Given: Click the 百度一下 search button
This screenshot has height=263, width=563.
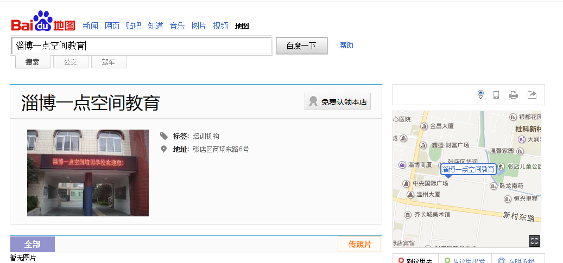Looking at the screenshot, I should click(302, 46).
